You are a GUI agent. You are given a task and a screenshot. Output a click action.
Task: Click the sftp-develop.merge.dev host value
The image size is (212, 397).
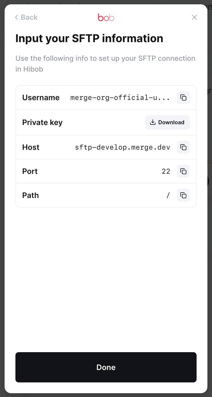click(122, 147)
